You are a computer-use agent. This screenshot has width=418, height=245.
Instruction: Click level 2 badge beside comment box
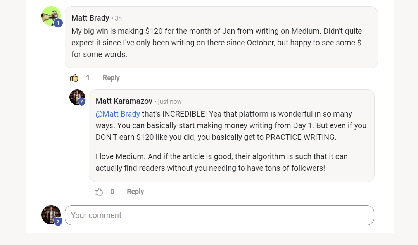tap(58, 222)
